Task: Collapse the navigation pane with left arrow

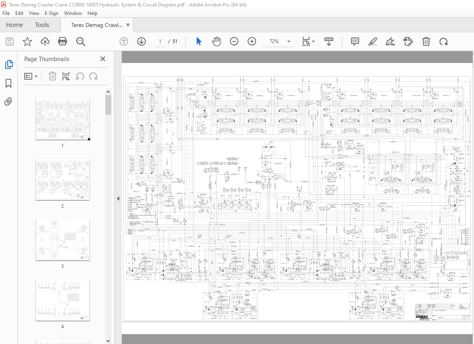Action: (x=118, y=199)
